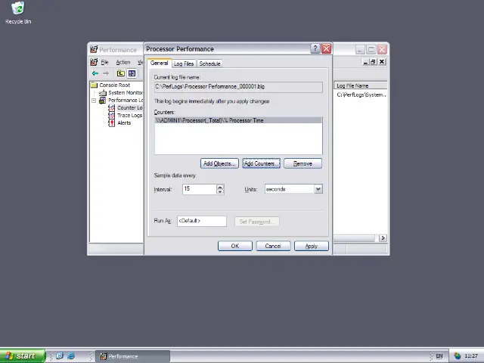This screenshot has width=484, height=363.
Task: Click Internet Explorer quick launch icon
Action: click(71, 355)
